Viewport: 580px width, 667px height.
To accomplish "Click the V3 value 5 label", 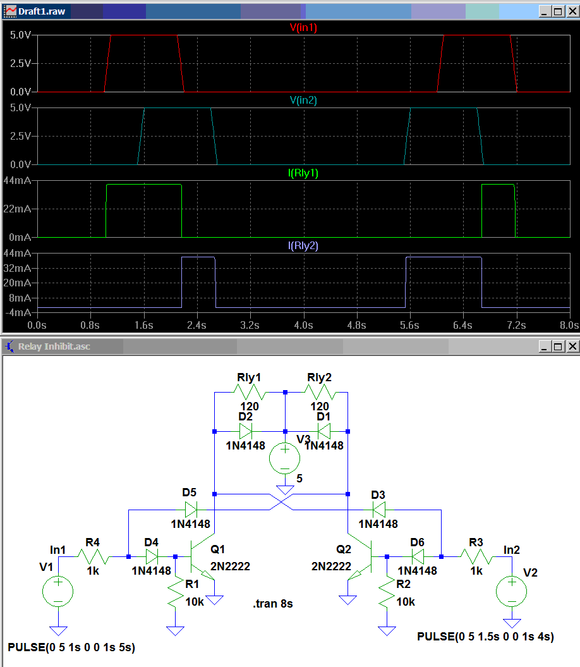I will pyautogui.click(x=299, y=479).
